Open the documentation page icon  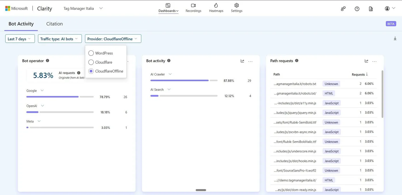click(x=371, y=9)
